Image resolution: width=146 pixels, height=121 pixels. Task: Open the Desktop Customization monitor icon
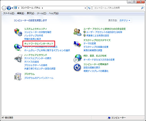[x=77, y=44]
